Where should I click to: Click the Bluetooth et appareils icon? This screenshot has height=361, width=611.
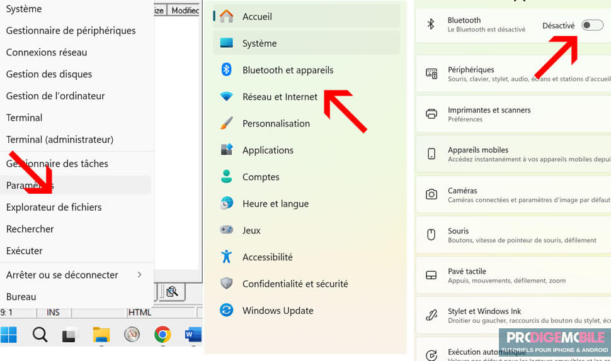pos(226,70)
